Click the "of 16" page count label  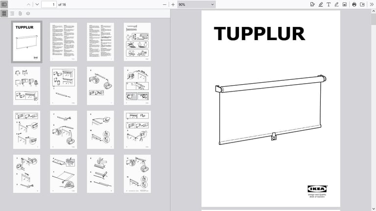(62, 4)
